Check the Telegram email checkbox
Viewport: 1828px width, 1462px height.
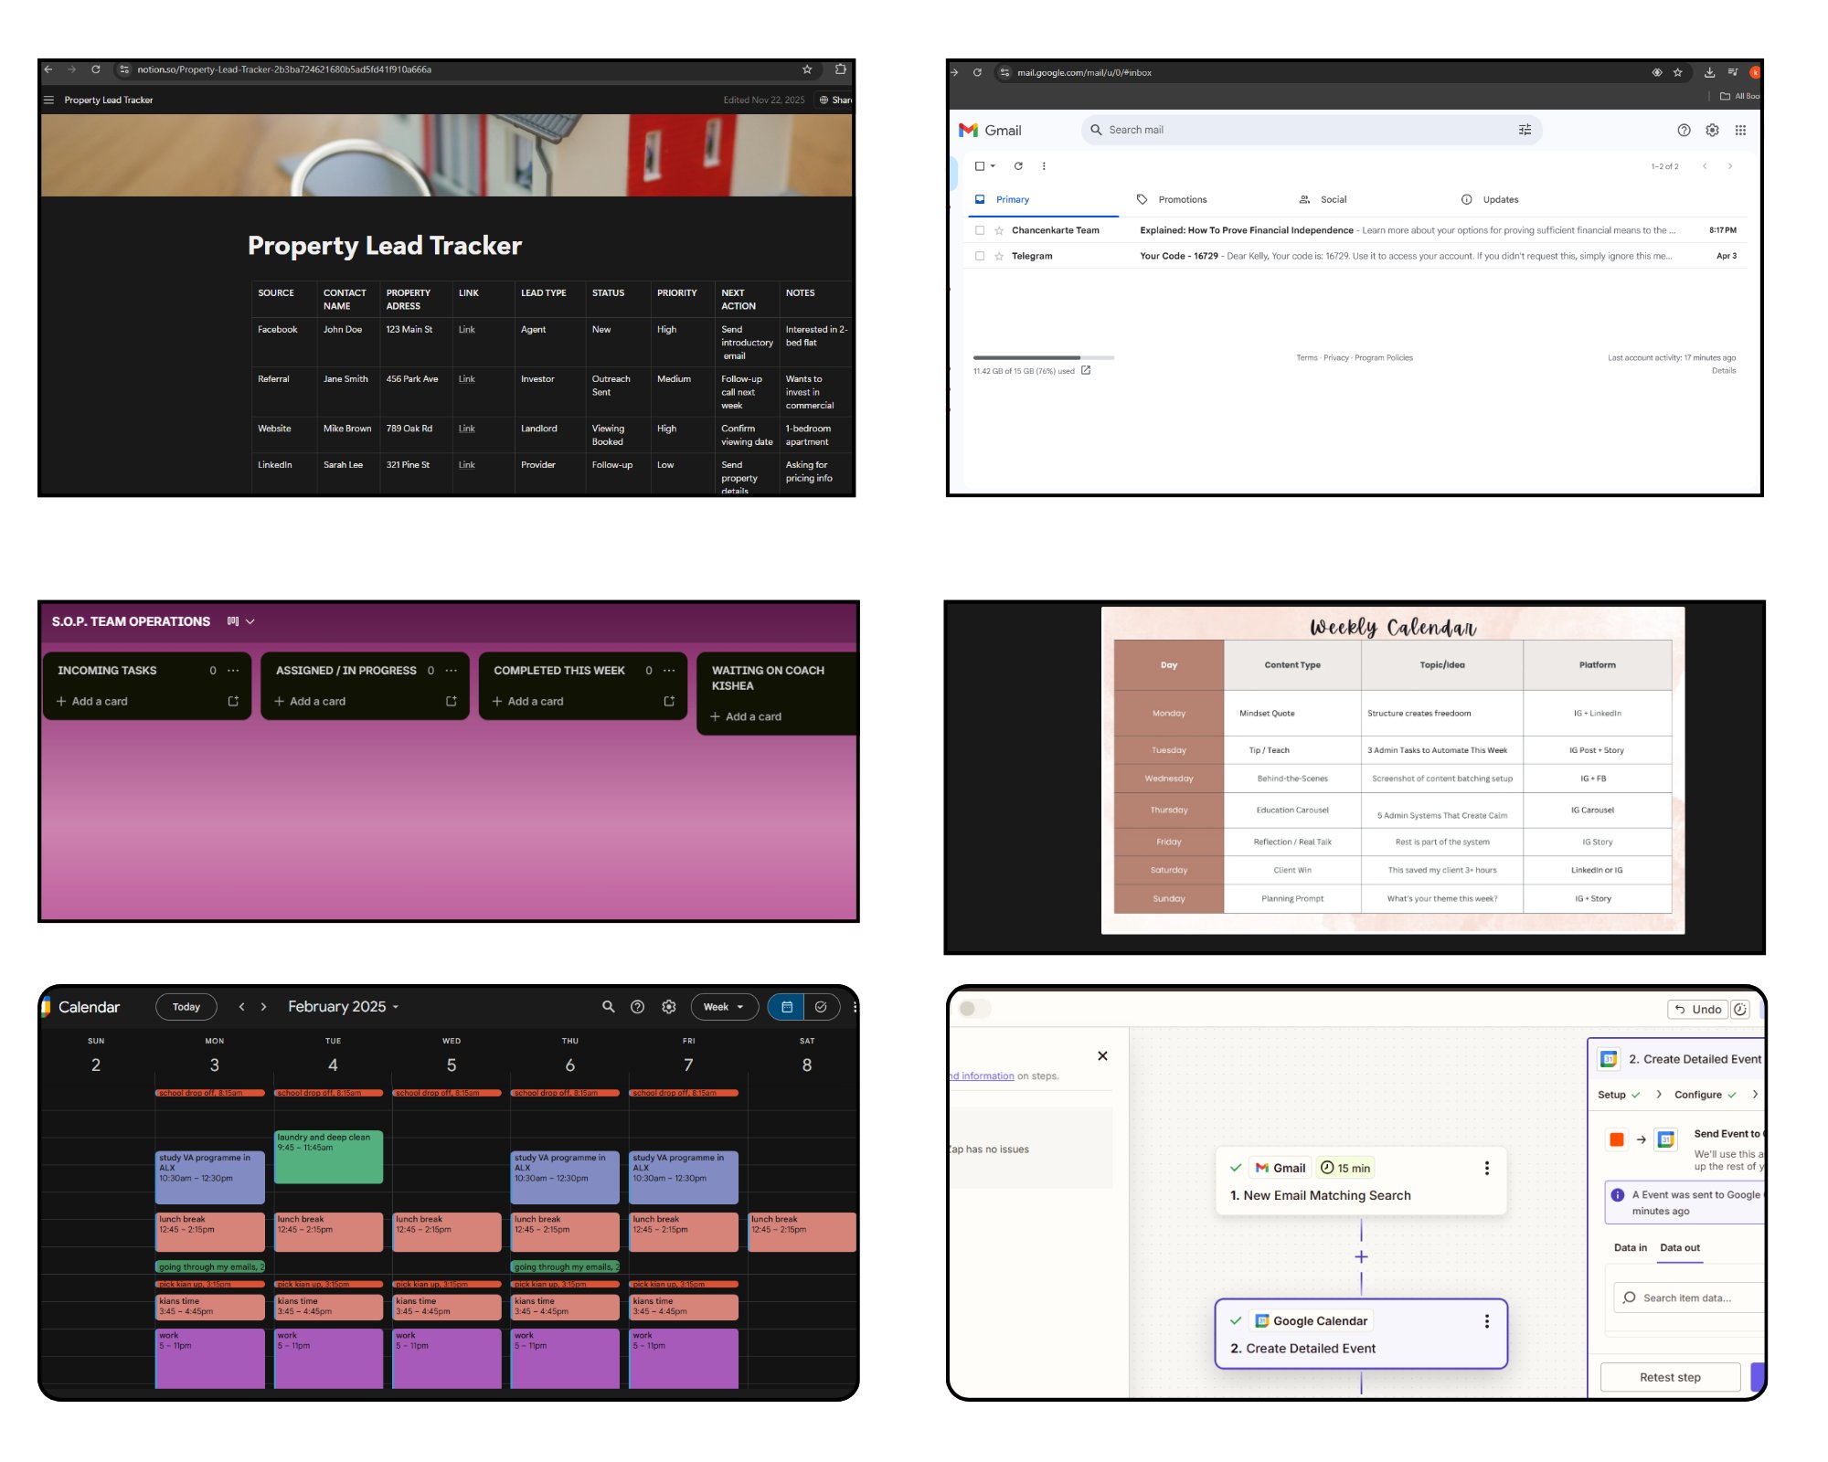[x=980, y=256]
